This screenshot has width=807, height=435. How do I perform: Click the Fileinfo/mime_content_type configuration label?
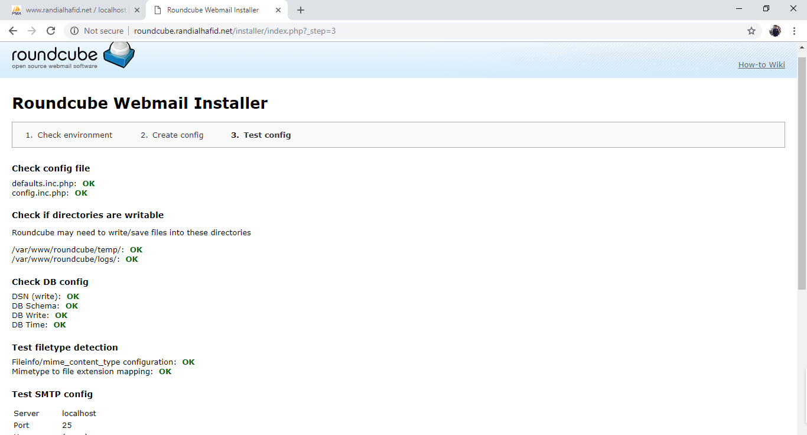[94, 362]
